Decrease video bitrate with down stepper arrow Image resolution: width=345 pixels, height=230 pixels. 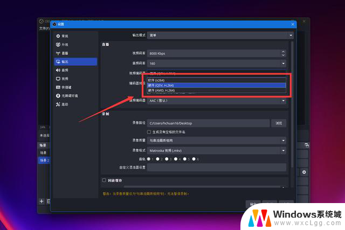click(x=283, y=55)
